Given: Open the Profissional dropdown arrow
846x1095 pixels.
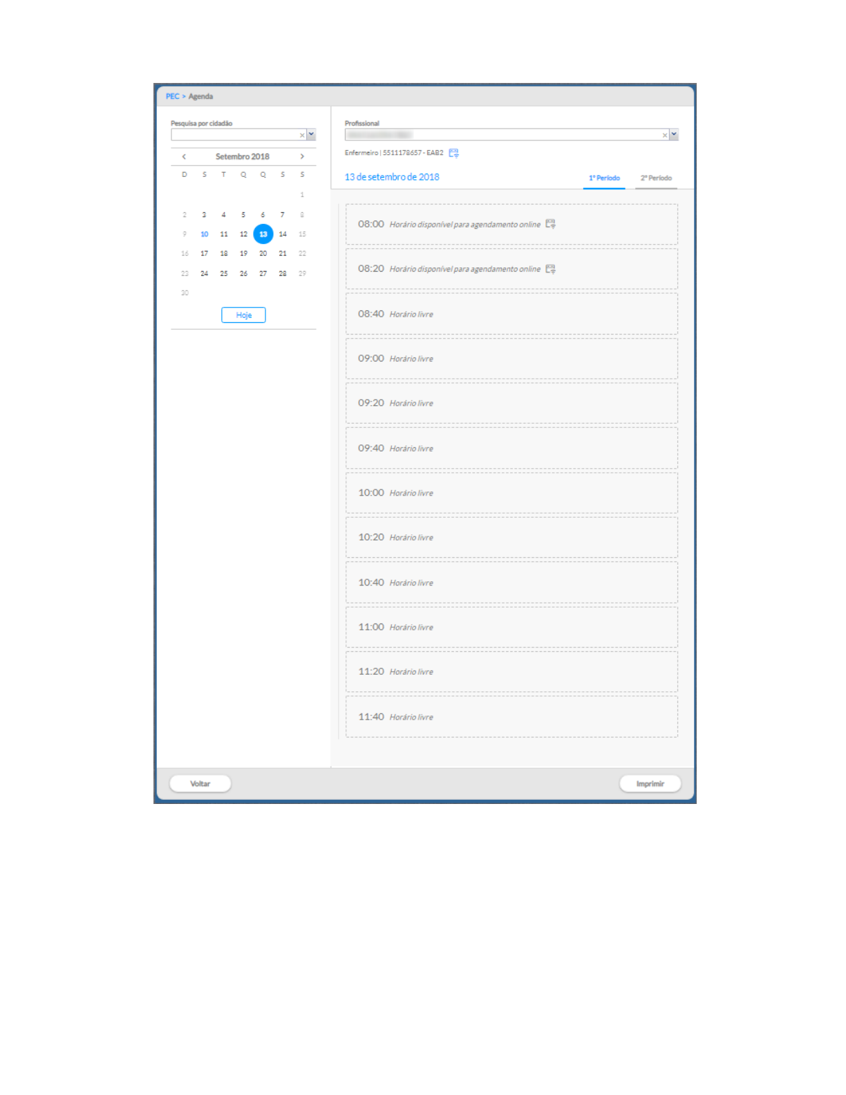Looking at the screenshot, I should 674,135.
